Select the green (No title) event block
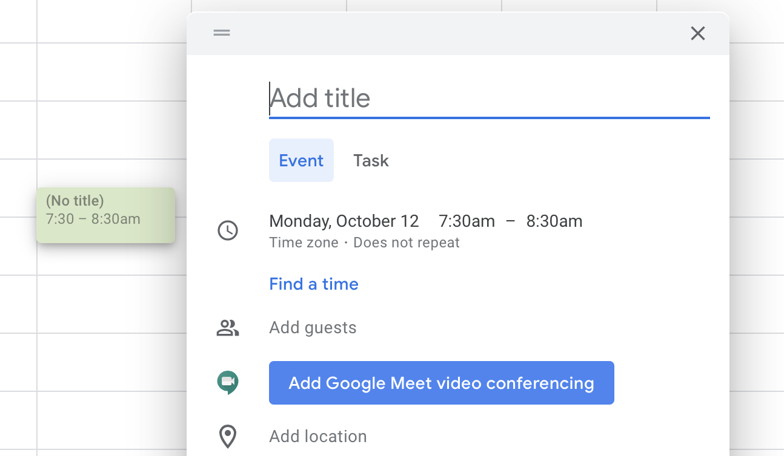784x456 pixels. pos(106,215)
